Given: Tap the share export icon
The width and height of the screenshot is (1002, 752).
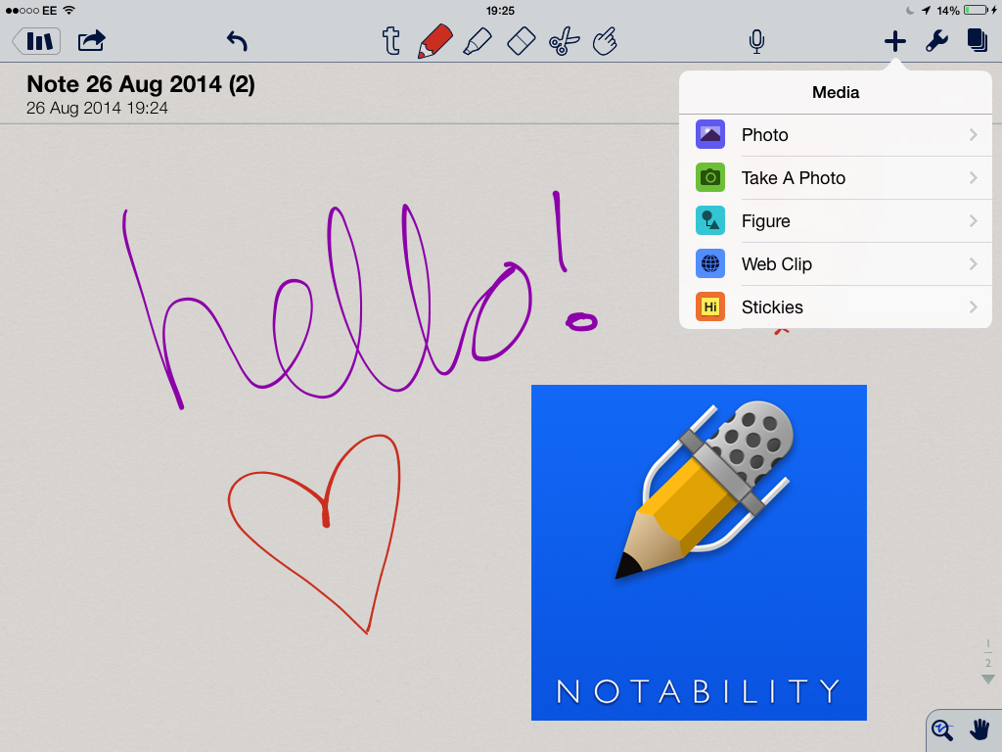Looking at the screenshot, I should [91, 41].
